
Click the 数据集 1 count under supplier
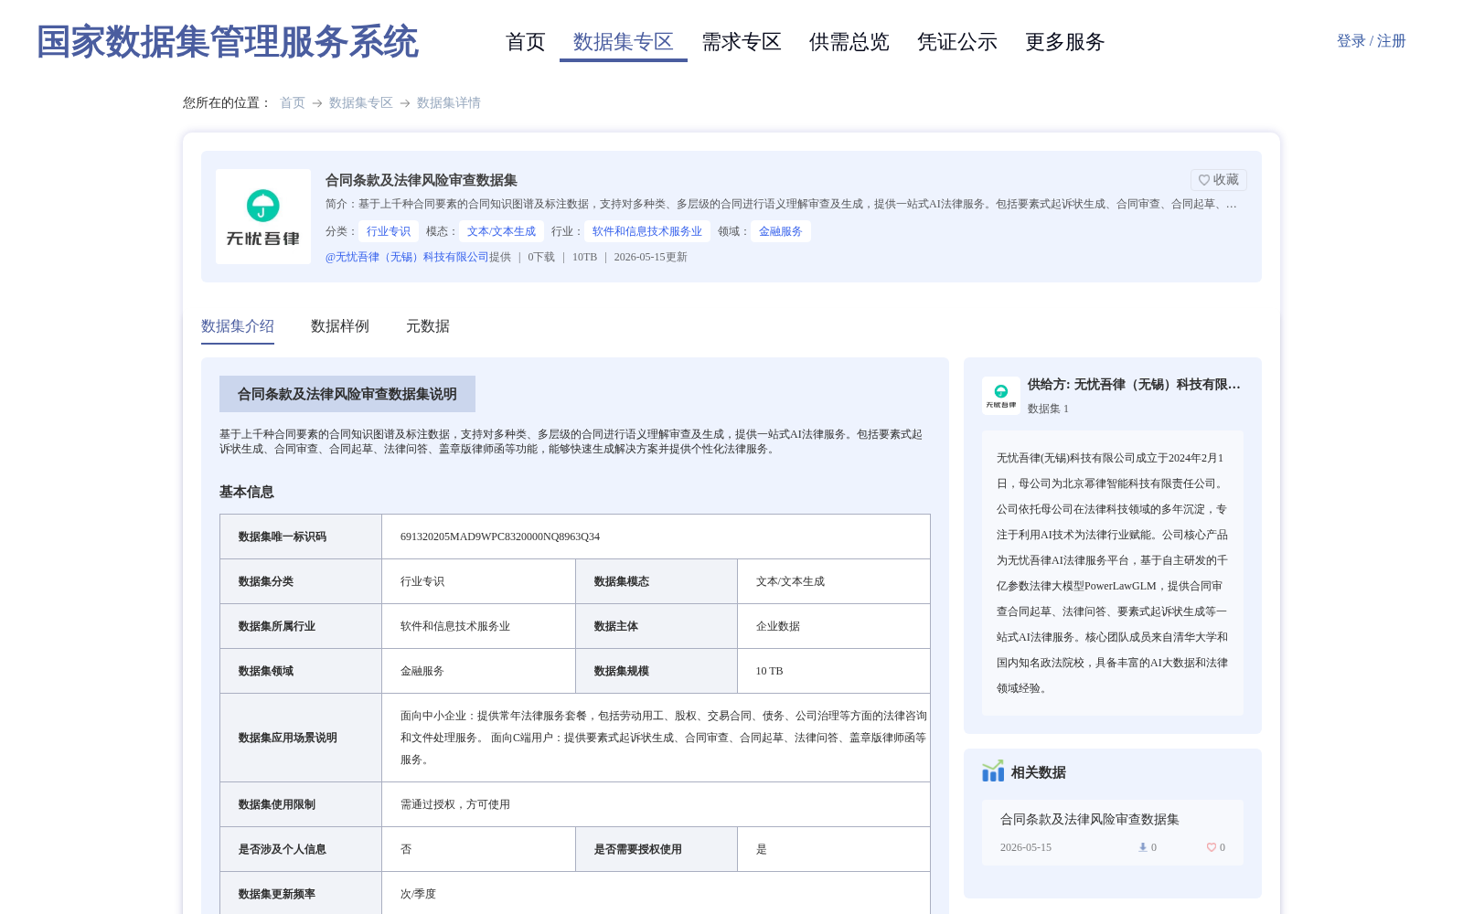tap(1048, 409)
